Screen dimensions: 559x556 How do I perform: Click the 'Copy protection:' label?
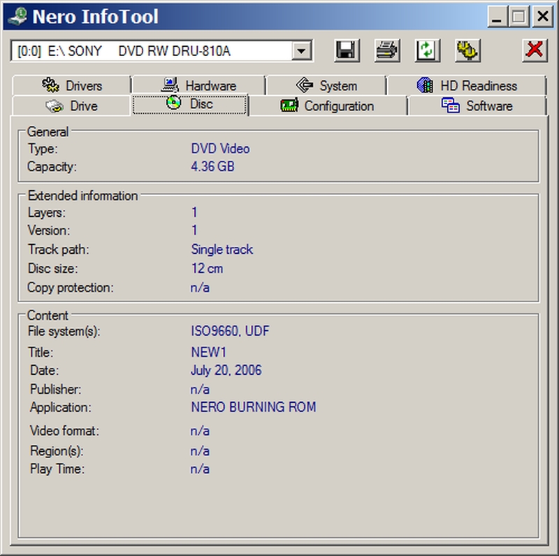[71, 287]
